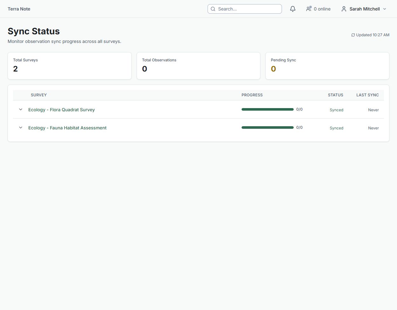Click the Terra Note logo link
Image resolution: width=397 pixels, height=310 pixels.
pos(19,9)
